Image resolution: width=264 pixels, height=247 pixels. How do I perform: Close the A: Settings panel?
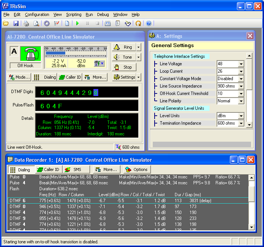pos(250,36)
